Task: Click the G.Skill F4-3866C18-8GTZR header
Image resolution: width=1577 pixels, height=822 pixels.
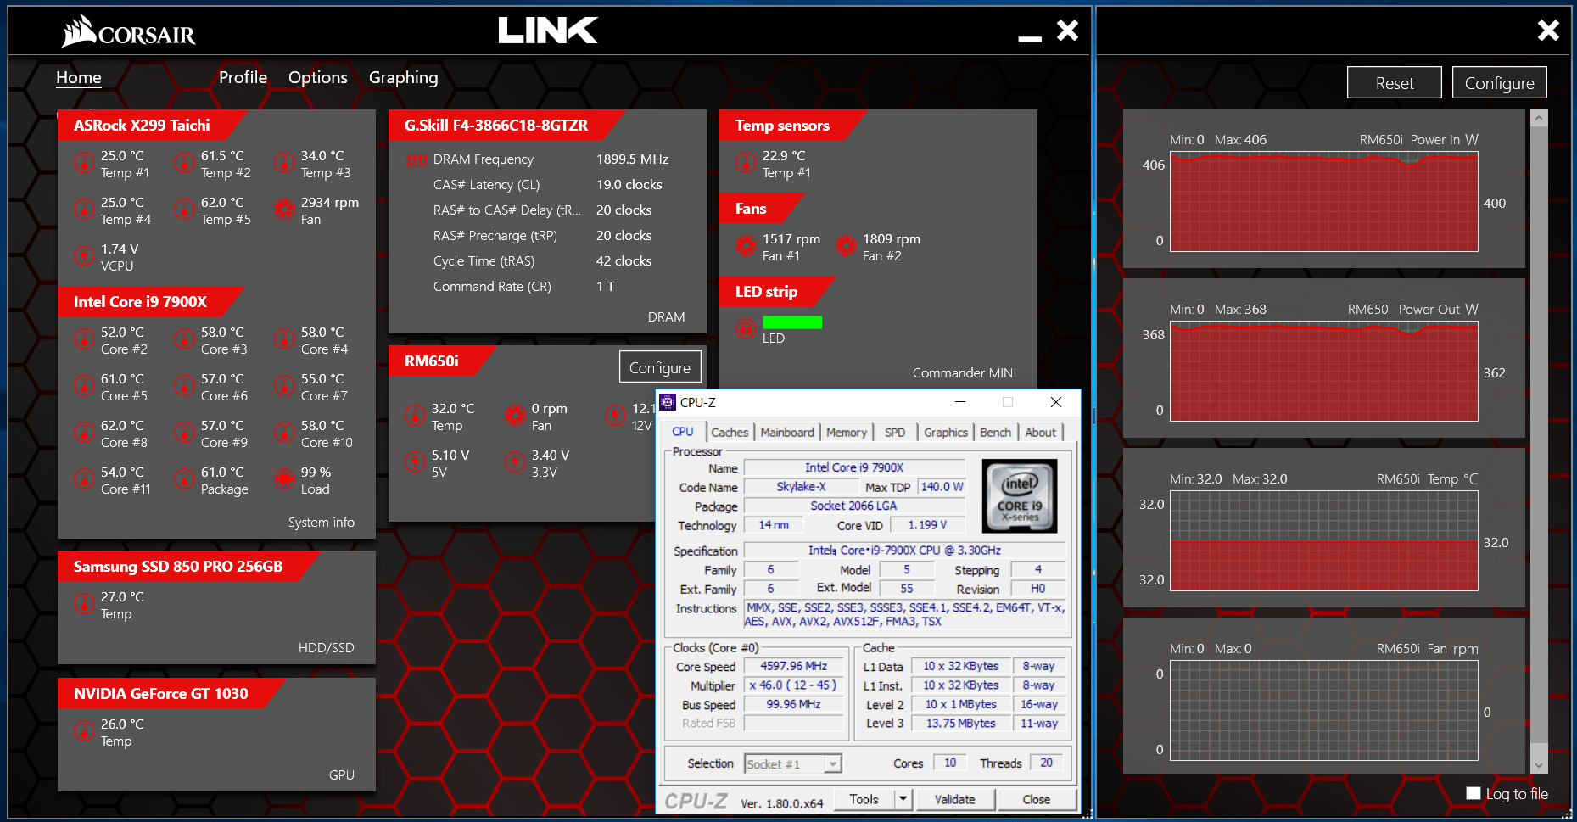Action: click(496, 126)
